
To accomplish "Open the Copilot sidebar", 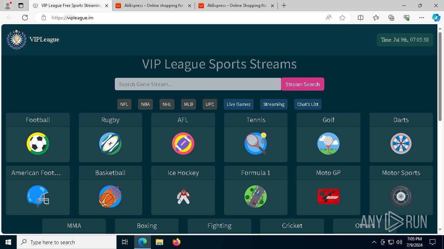I will tap(436, 18).
